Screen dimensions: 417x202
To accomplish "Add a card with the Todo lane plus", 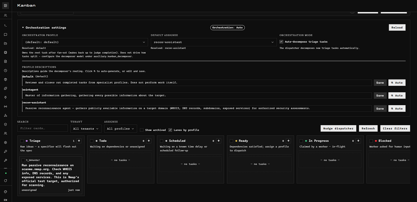I will pos(149,141).
